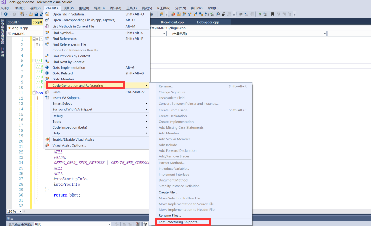Viewport: 371px width, 226px height.
Task: Open the Visual Assist options tomato toolbar icon
Action: (x=173, y=14)
